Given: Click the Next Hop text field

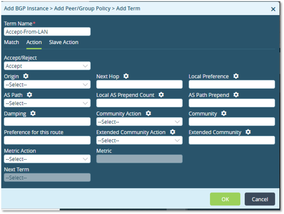Looking at the screenshot, I should tap(139, 85).
